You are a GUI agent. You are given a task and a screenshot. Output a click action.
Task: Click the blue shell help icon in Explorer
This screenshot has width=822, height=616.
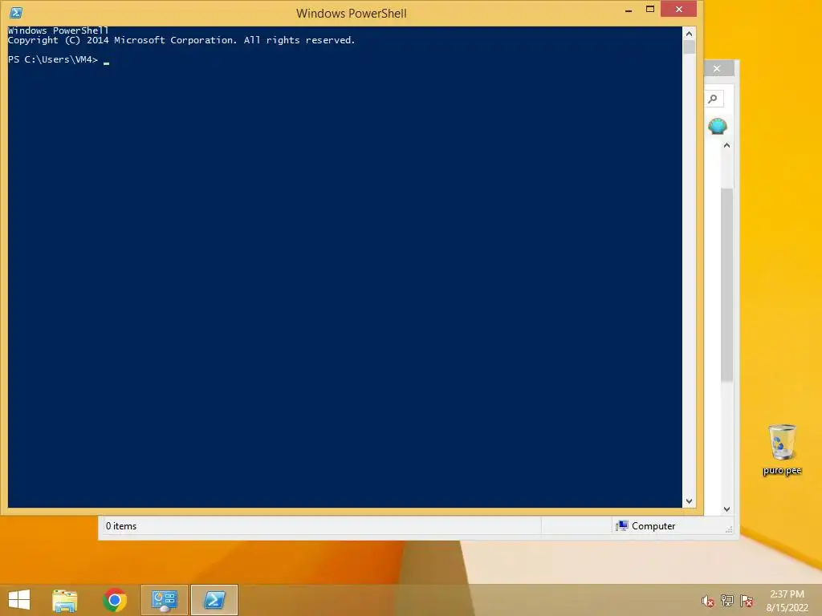pos(717,126)
